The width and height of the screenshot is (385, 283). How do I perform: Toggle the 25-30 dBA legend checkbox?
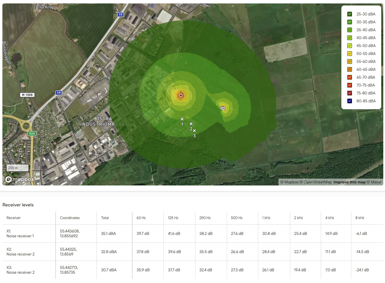[x=350, y=14]
